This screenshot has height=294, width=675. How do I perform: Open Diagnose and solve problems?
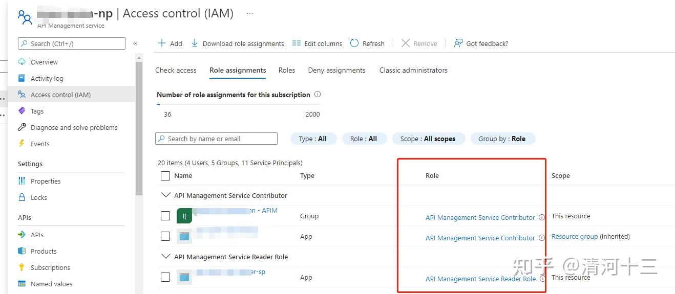[x=74, y=127]
